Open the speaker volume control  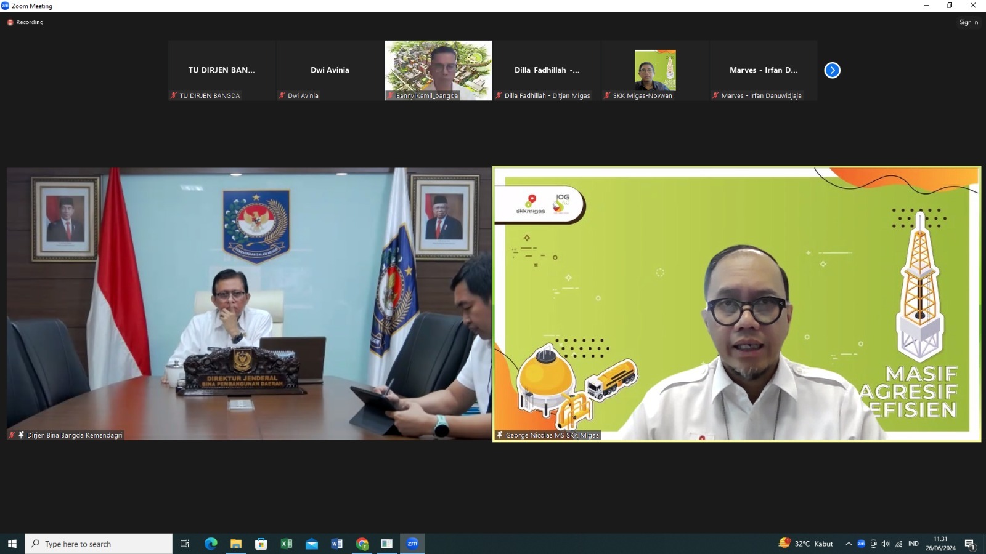[x=886, y=544]
